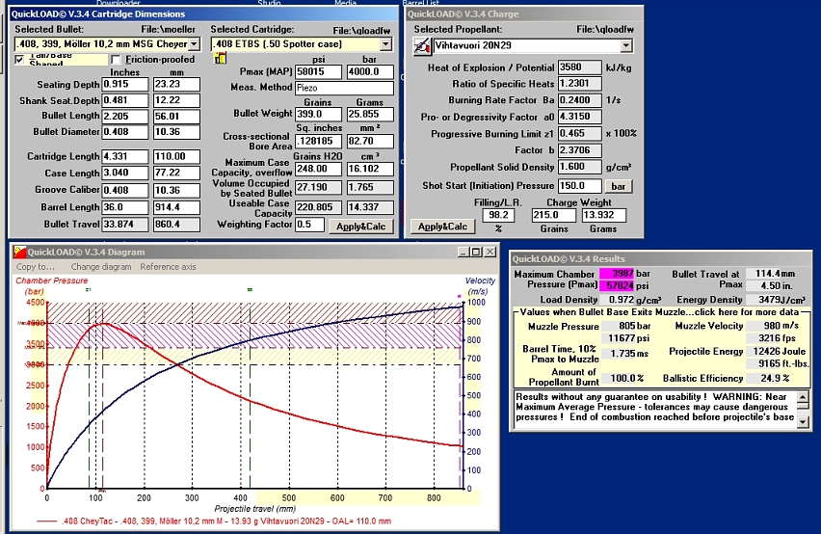Click the Progressive Burning Limit z1 field
Viewport: 821px width, 534px height.
point(580,133)
